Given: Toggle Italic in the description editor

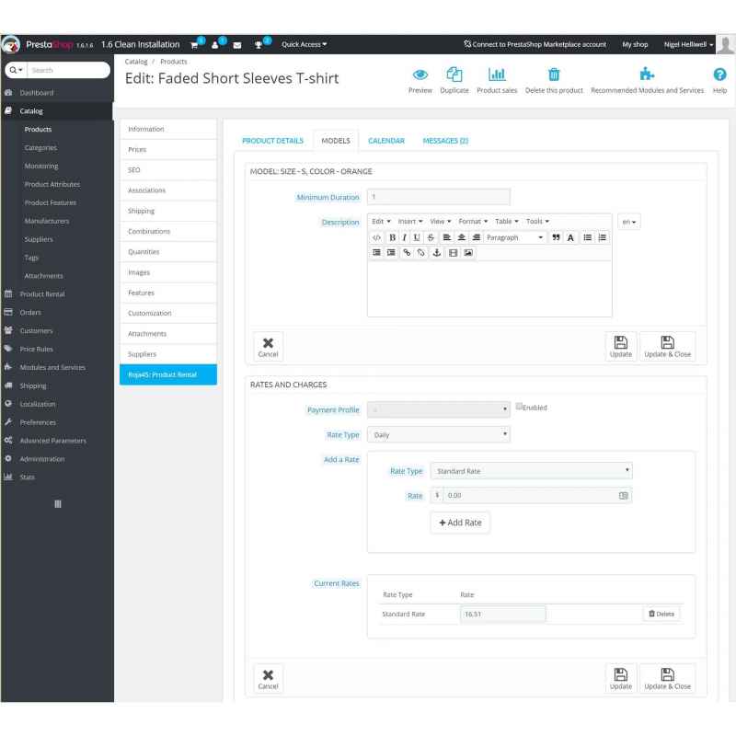Looking at the screenshot, I should tap(404, 237).
